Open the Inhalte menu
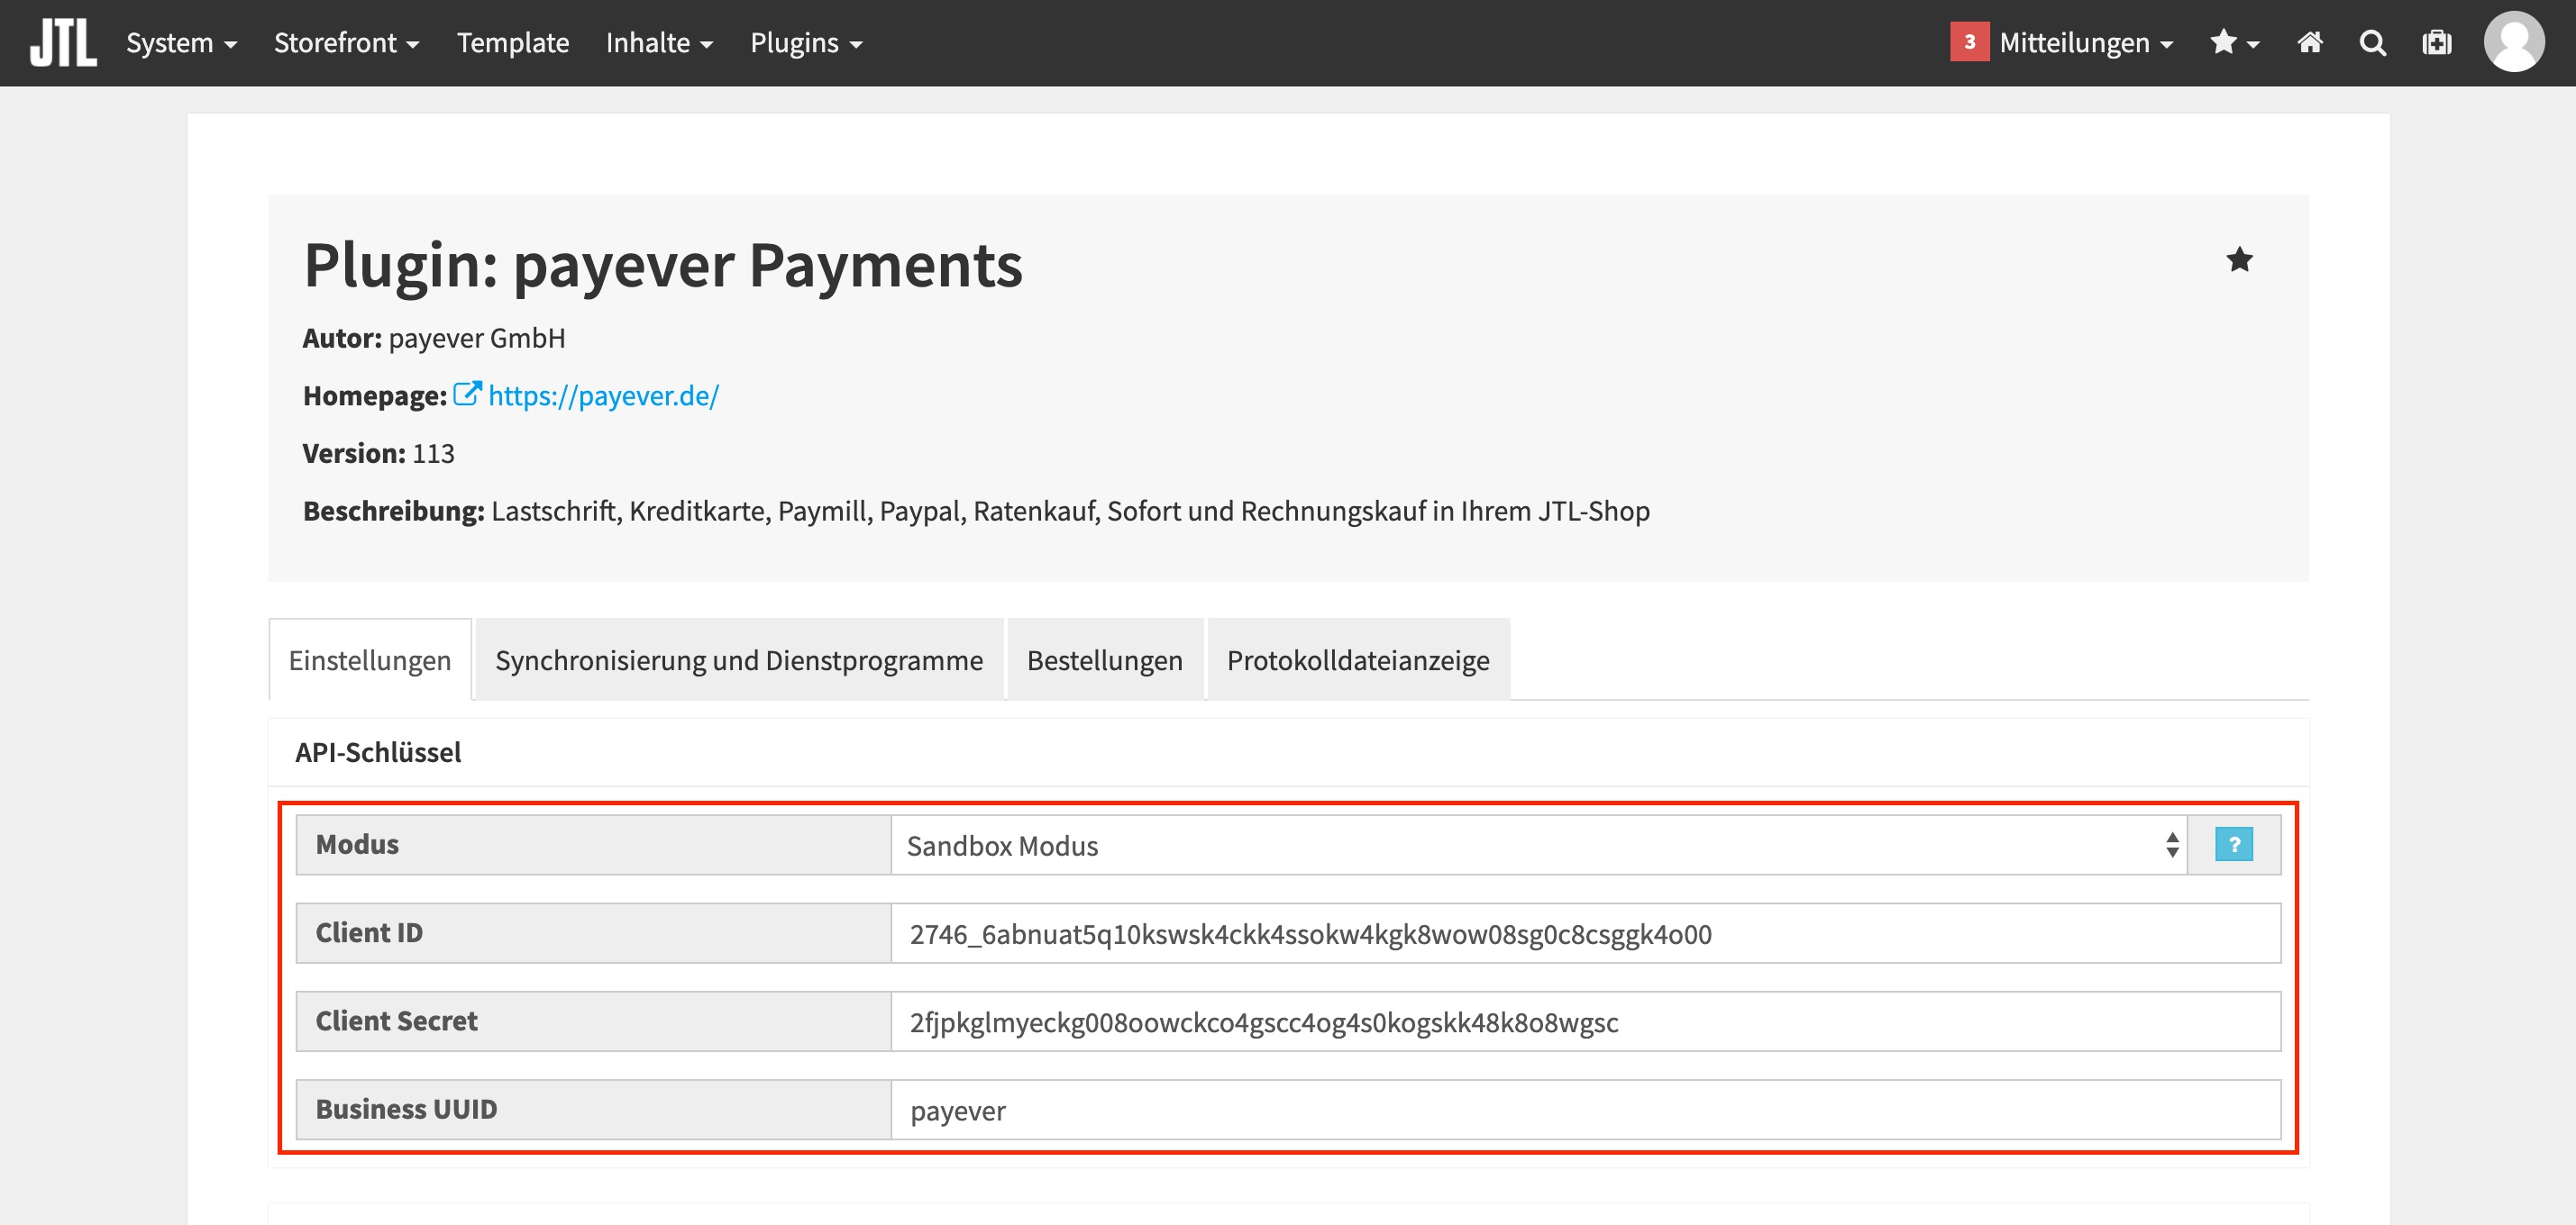The image size is (2576, 1225). 659,43
